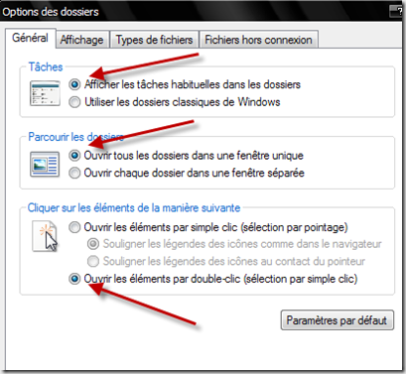Click the Tâches group heading
Image resolution: width=406 pixels, height=374 pixels.
tap(46, 66)
